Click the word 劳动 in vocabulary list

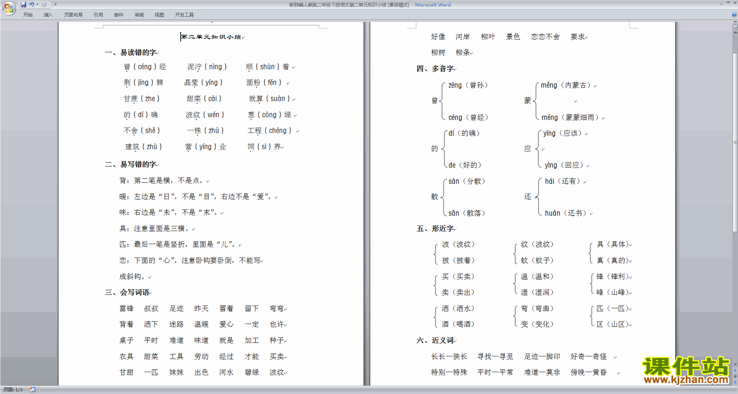pyautogui.click(x=201, y=357)
